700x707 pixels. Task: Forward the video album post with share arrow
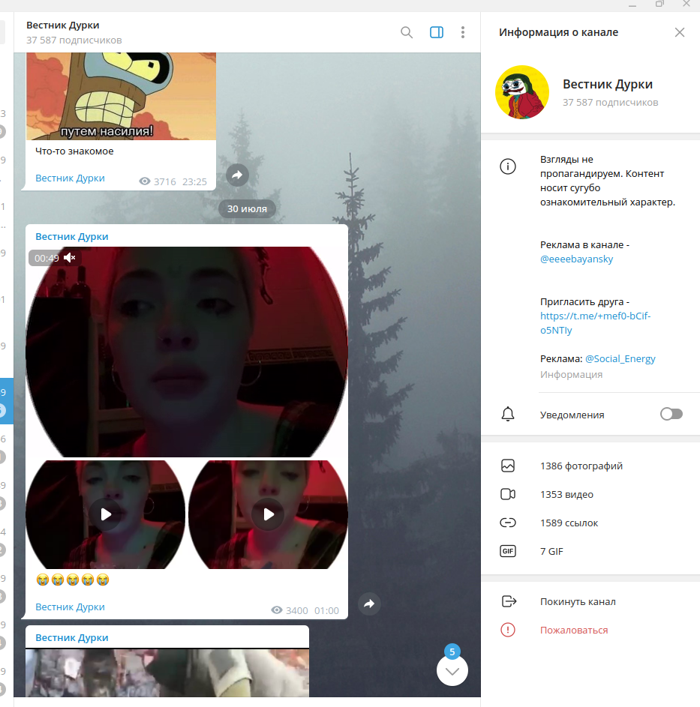369,604
